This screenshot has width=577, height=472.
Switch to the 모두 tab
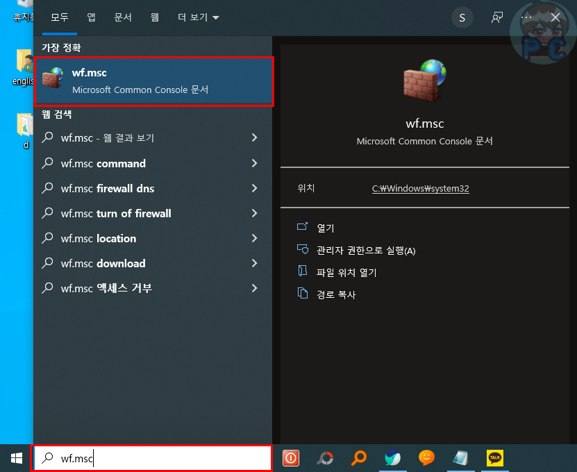pos(60,17)
